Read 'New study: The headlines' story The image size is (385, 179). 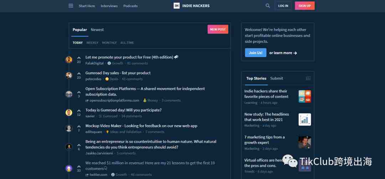point(267,117)
